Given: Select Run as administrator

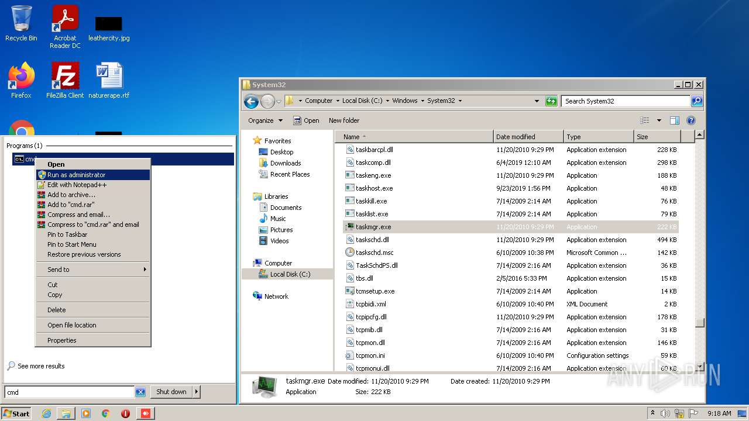Looking at the screenshot, I should click(92, 175).
